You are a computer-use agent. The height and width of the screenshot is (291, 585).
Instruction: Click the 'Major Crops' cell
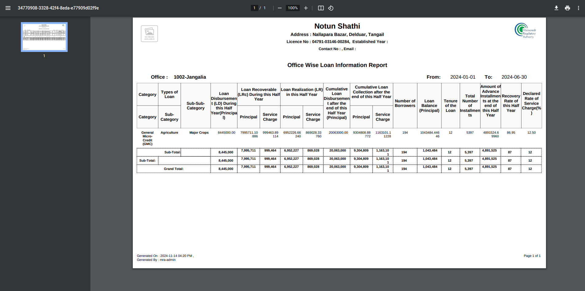click(199, 133)
